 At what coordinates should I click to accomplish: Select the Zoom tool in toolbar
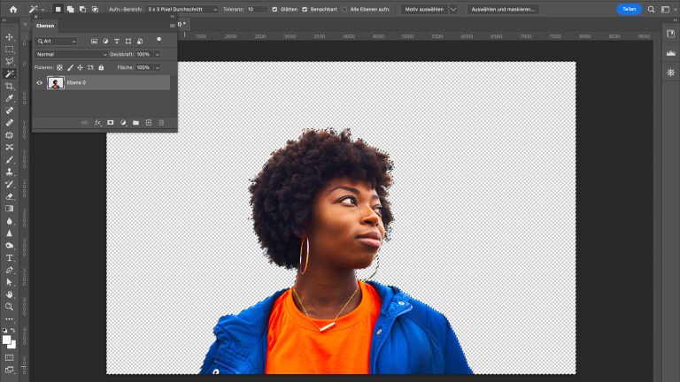click(10, 307)
